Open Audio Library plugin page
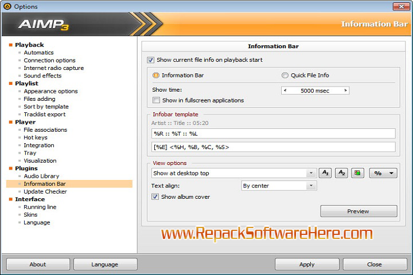This screenshot has width=413, height=275. (x=42, y=176)
